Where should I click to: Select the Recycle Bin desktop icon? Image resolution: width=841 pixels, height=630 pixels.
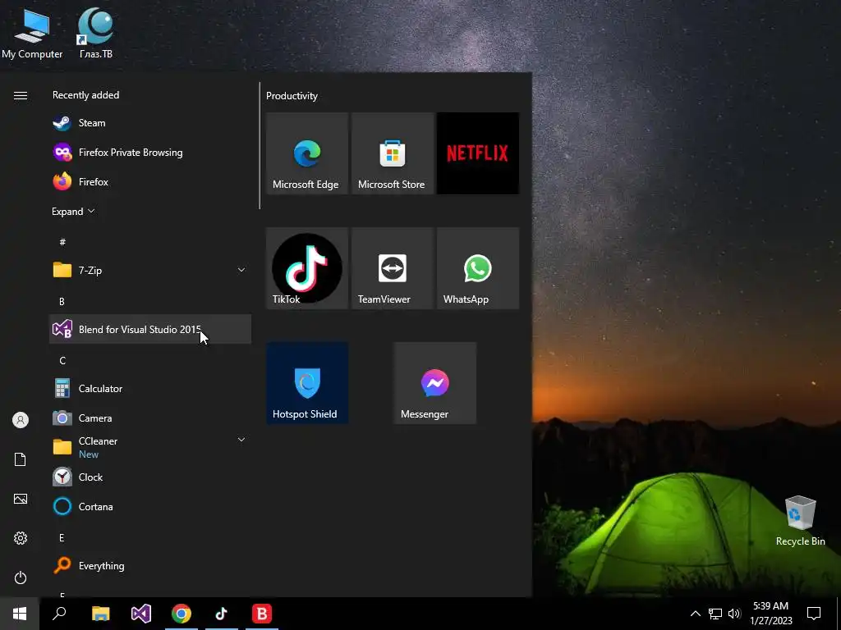coord(800,521)
